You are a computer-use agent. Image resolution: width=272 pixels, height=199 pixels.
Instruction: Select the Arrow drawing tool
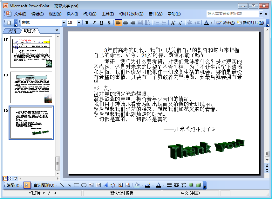pyautogui.click(x=69, y=185)
